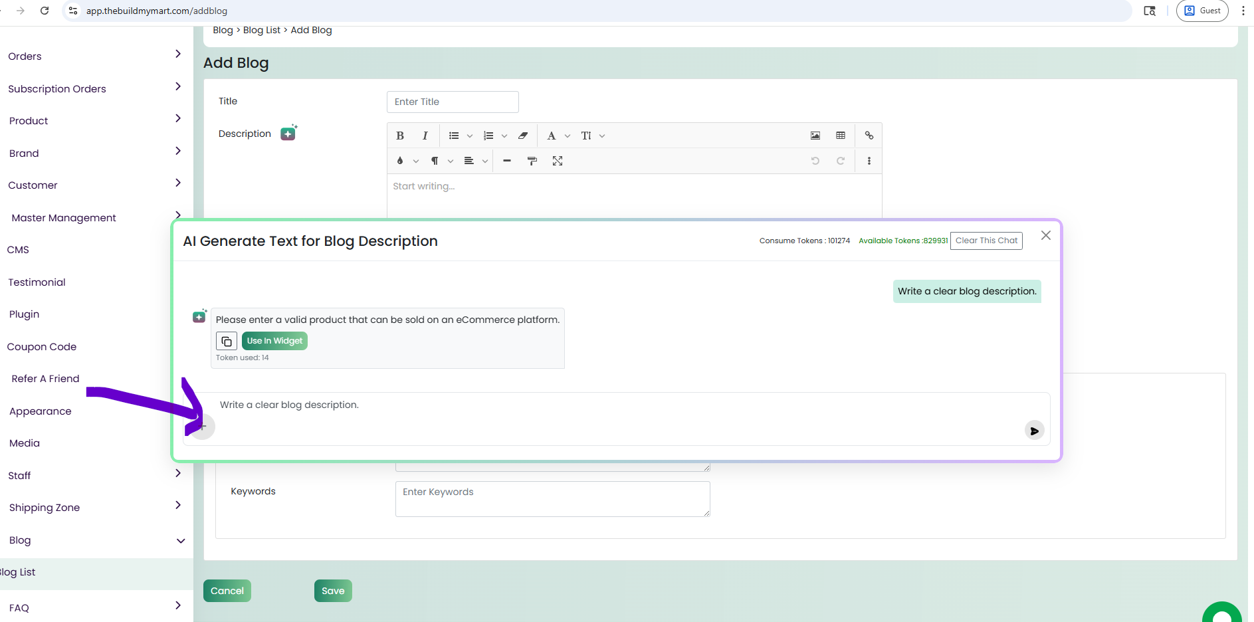This screenshot has width=1254, height=622.
Task: Click the insert link chain icon
Action: point(869,136)
